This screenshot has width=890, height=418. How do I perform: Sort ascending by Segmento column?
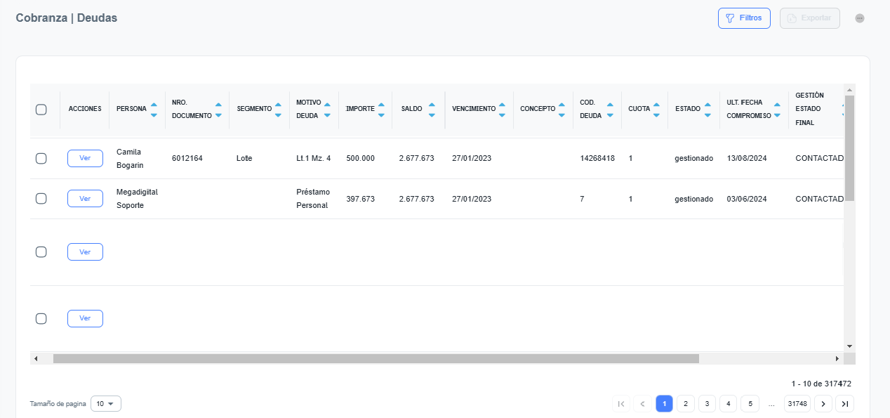click(278, 105)
